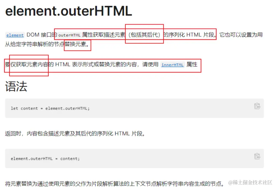Click the '语法' section heading

tap(16, 86)
